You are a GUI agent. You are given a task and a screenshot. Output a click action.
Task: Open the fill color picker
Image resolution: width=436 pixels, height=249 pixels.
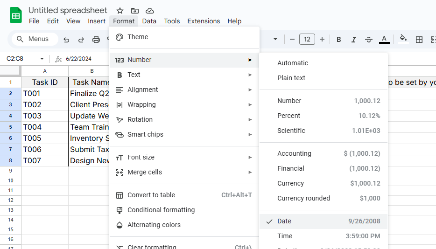click(x=403, y=40)
